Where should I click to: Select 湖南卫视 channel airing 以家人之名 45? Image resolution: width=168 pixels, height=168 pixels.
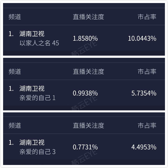(x=32, y=34)
